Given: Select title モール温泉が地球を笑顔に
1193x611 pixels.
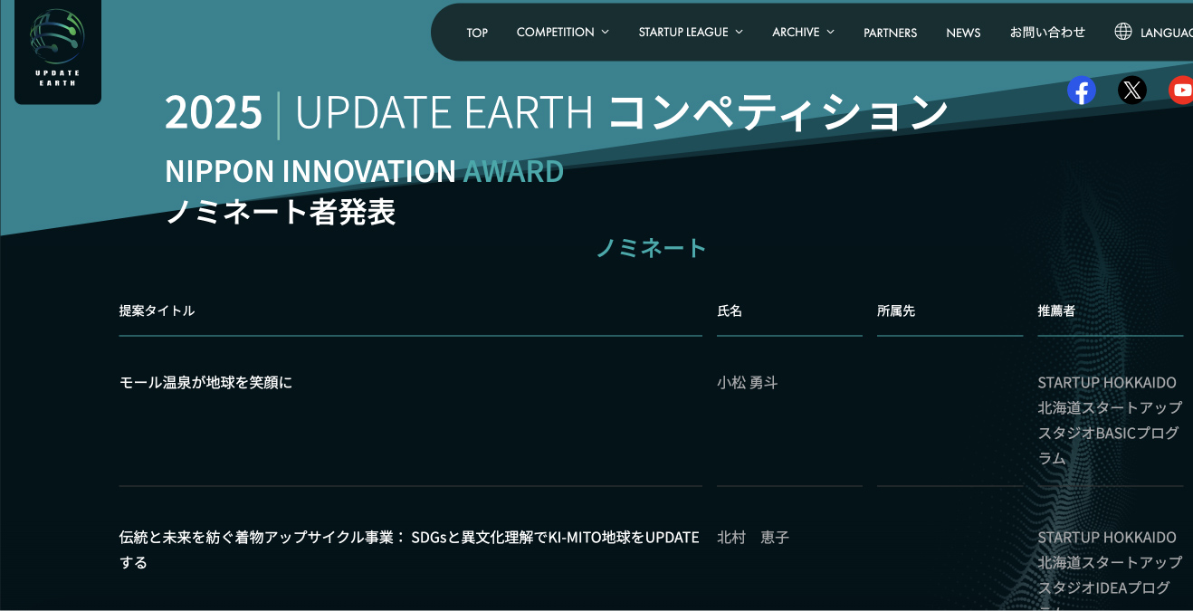Looking at the screenshot, I should click(x=205, y=382).
